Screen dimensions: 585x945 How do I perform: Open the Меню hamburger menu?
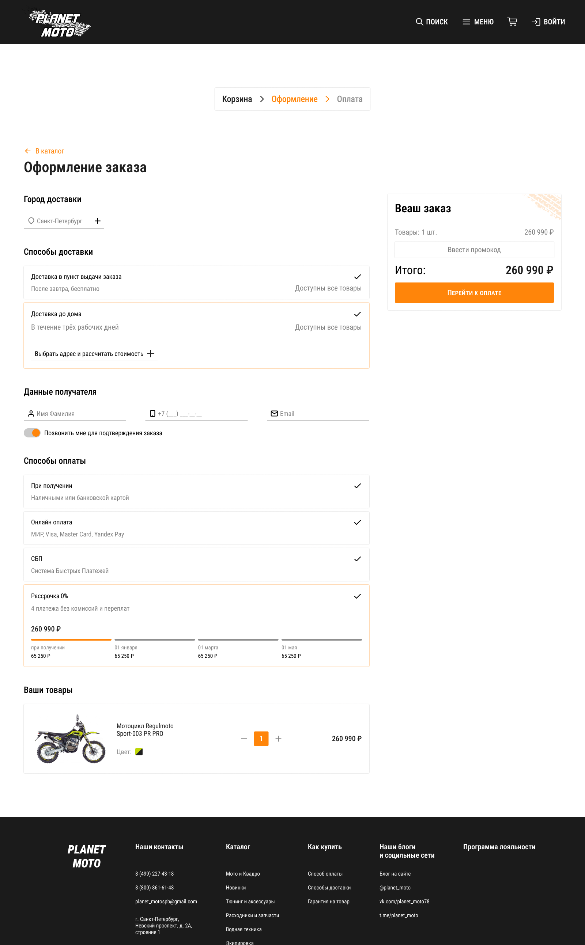coord(478,22)
